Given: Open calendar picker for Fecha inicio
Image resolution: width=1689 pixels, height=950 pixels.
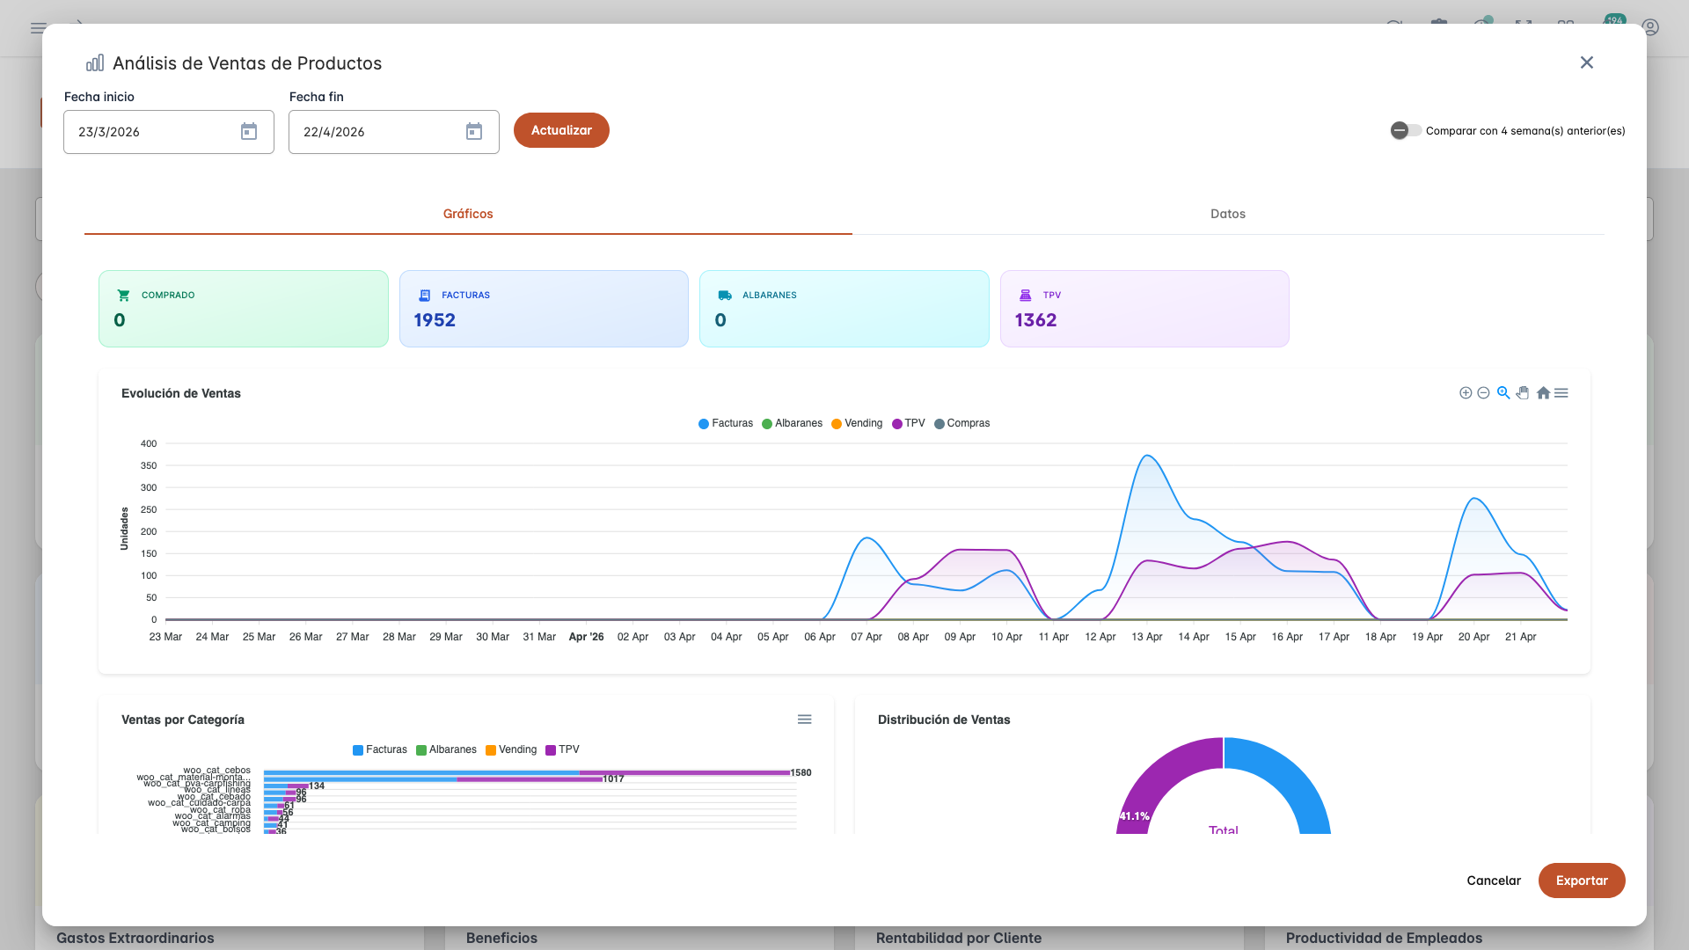Looking at the screenshot, I should (x=249, y=132).
